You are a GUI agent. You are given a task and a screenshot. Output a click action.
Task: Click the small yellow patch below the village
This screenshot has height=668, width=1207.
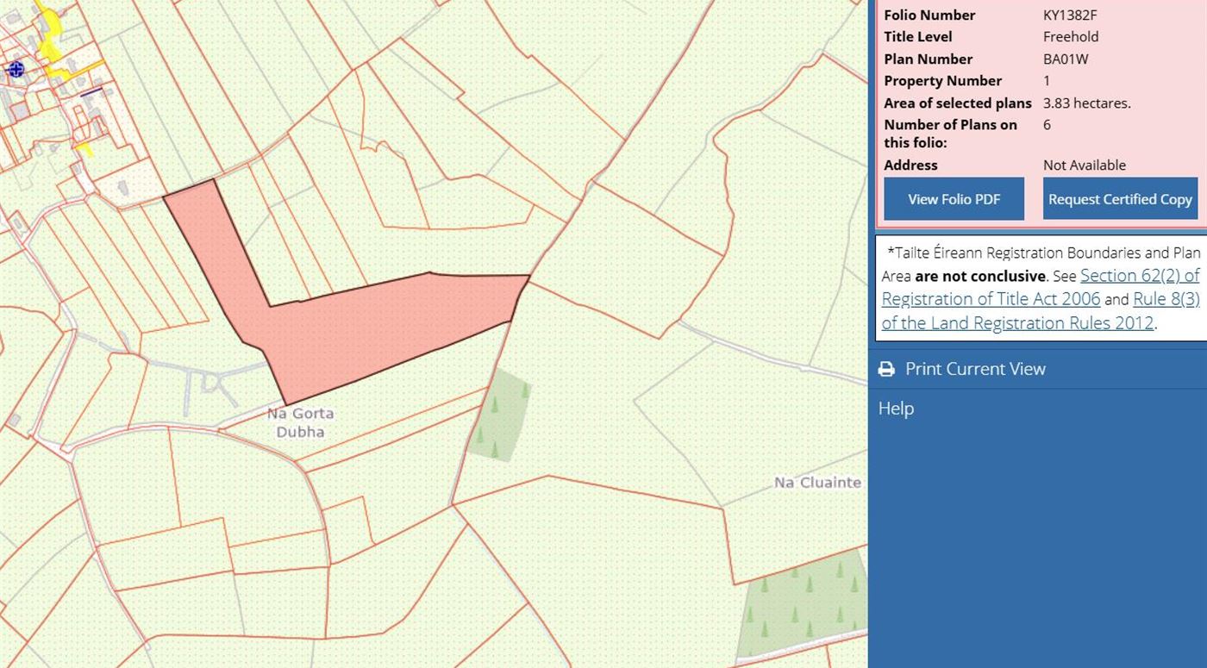(84, 149)
